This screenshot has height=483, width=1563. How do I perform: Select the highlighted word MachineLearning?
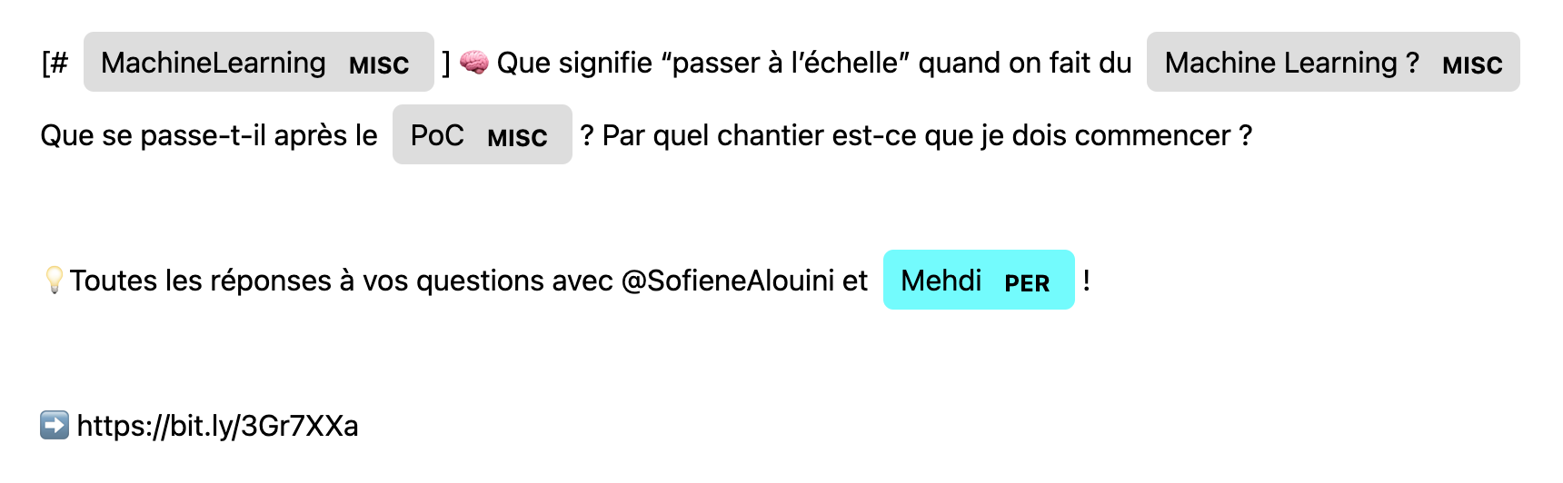[214, 63]
